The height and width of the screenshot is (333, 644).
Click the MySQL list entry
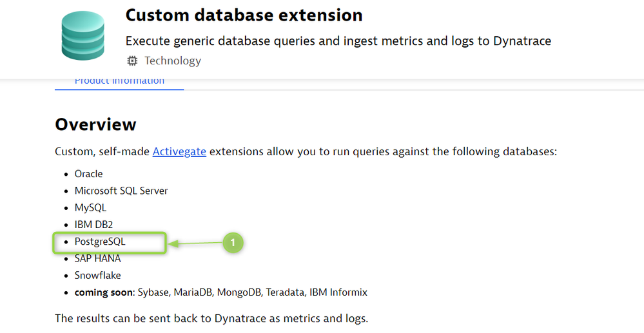(x=90, y=208)
